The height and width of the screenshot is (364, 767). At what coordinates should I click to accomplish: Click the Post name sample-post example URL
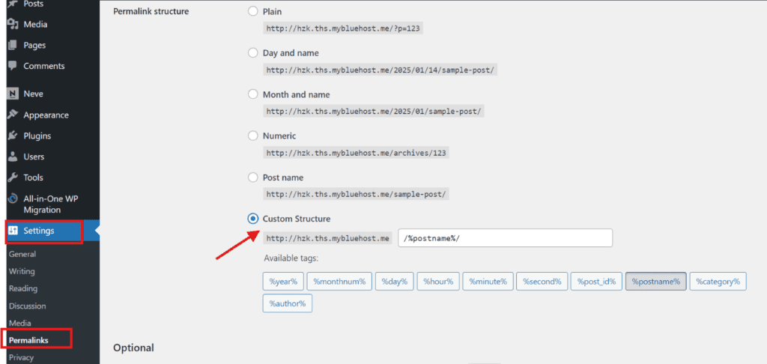tap(356, 194)
